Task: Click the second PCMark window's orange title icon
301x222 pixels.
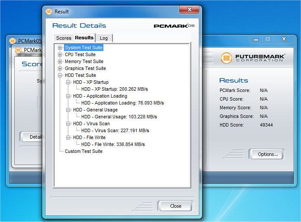Action: (x=18, y=50)
